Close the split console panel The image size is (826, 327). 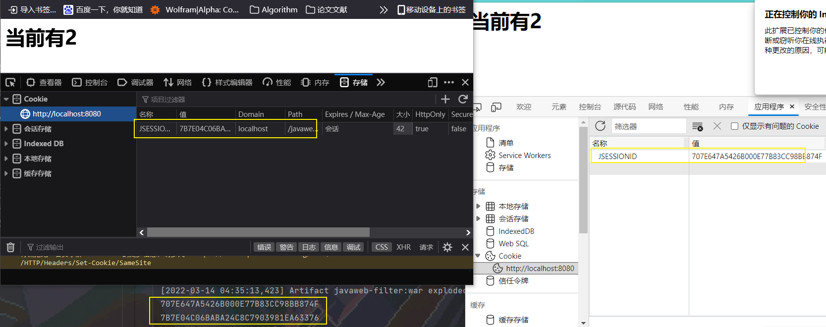[465, 247]
